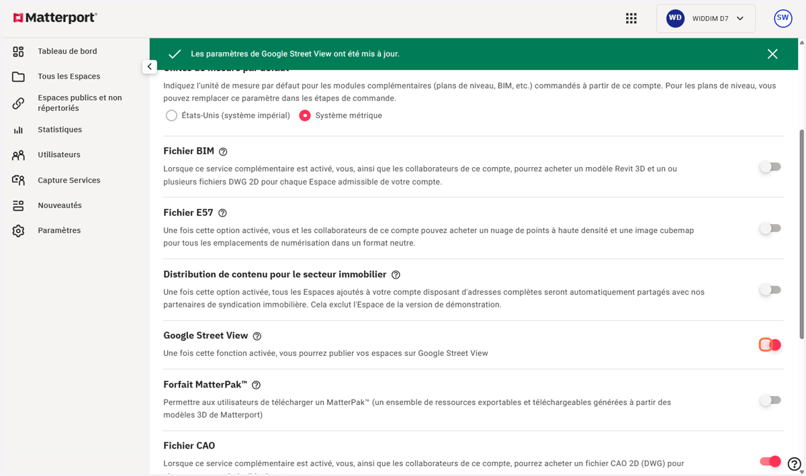Click the Nouveautés icon

18,205
